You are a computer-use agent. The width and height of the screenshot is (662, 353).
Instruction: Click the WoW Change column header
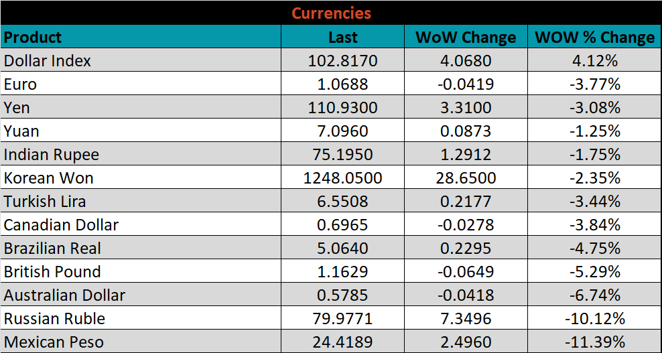[x=466, y=37]
